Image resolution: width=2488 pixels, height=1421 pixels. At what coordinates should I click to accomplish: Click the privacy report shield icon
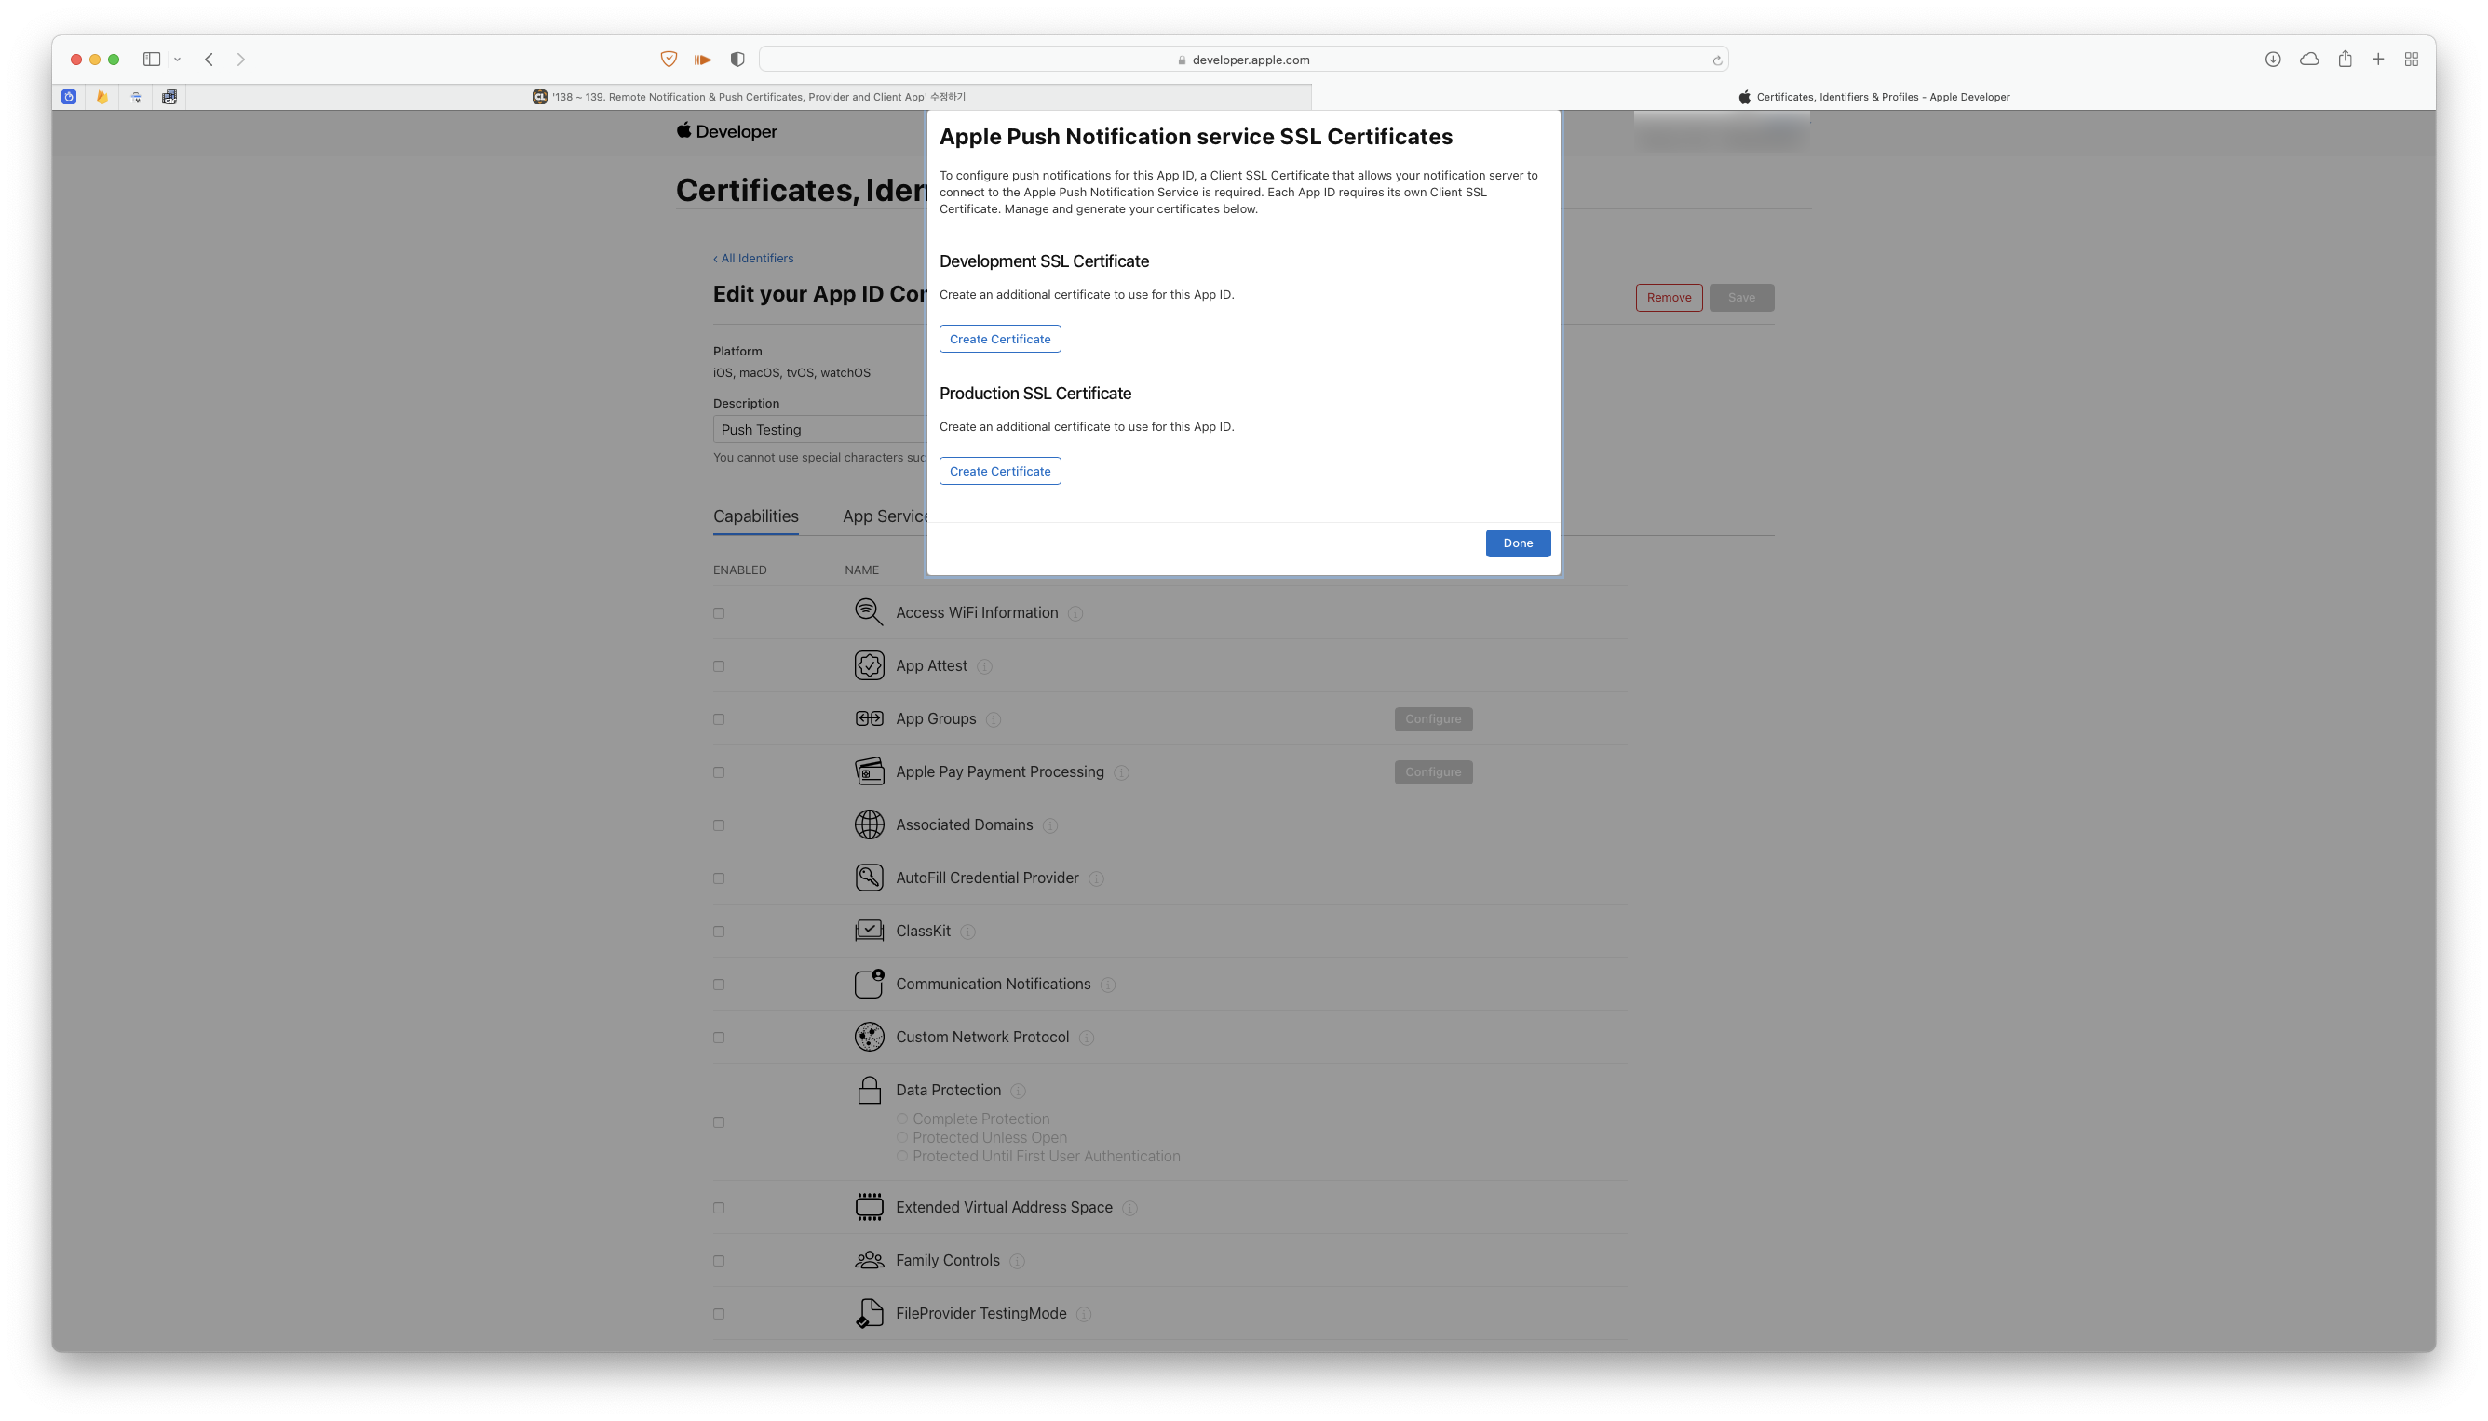737,60
